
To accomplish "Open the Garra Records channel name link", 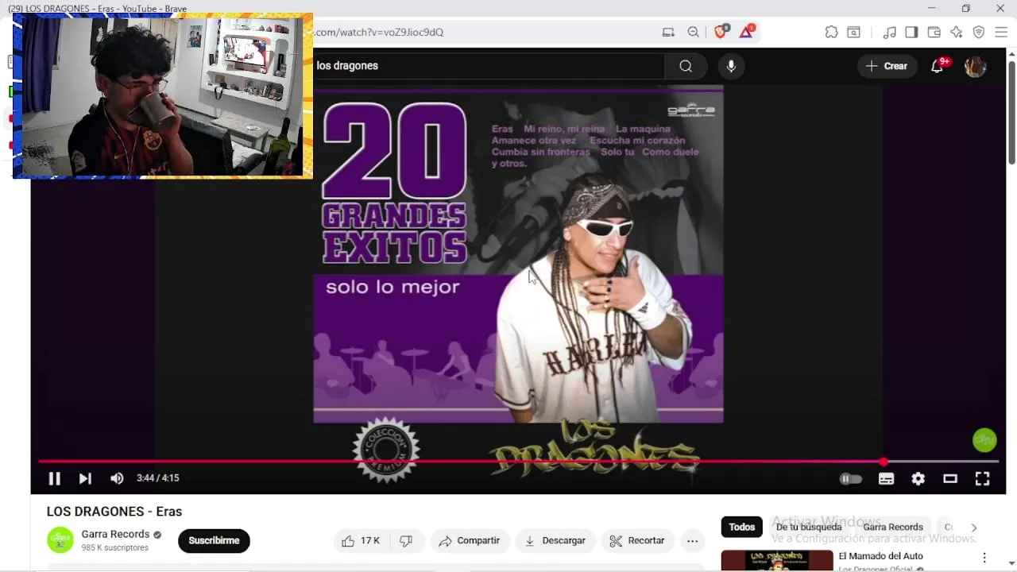I will click(x=115, y=535).
